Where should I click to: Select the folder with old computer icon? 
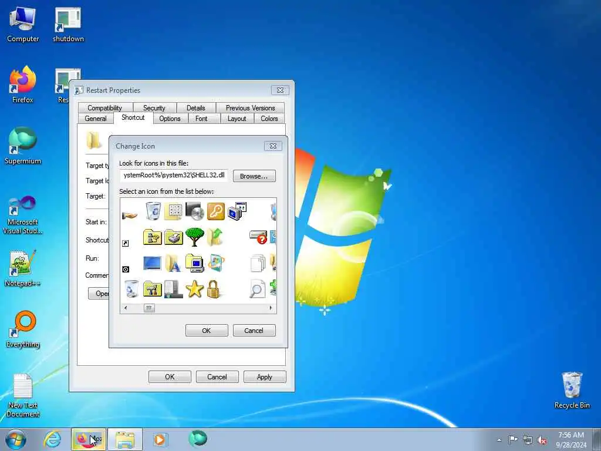click(x=195, y=263)
